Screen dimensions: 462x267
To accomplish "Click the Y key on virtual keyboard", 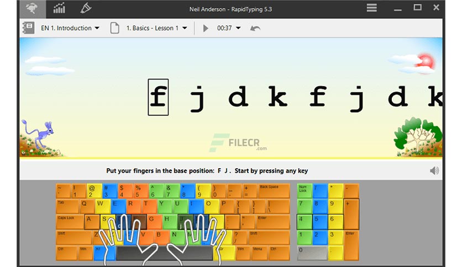I will pos(165,206).
